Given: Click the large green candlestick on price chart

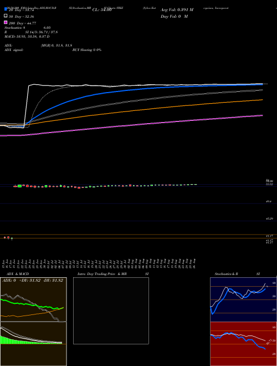Looking at the screenshot, I should [19, 186].
